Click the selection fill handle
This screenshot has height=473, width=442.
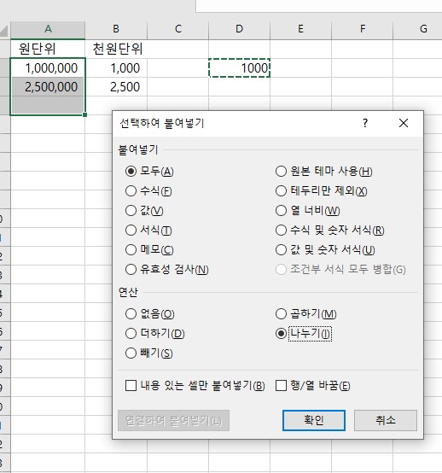point(85,114)
